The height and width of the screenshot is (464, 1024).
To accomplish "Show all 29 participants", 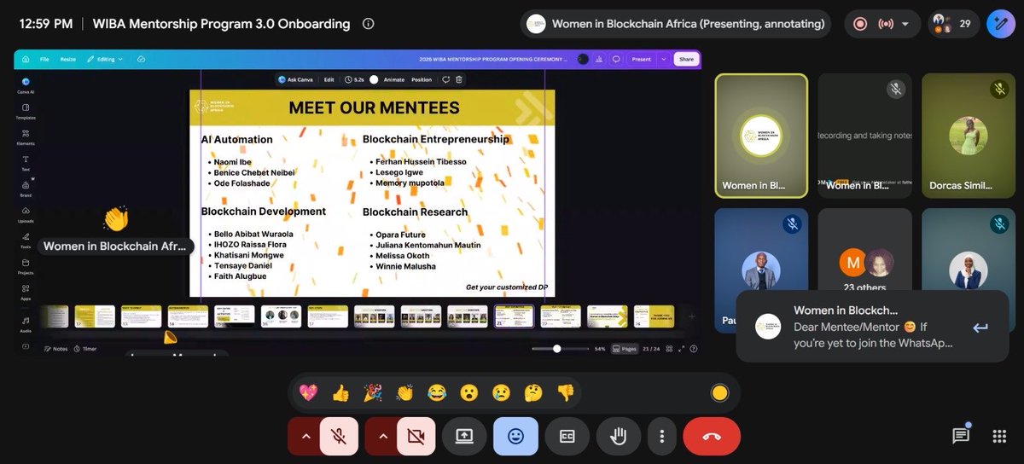I will 954,24.
